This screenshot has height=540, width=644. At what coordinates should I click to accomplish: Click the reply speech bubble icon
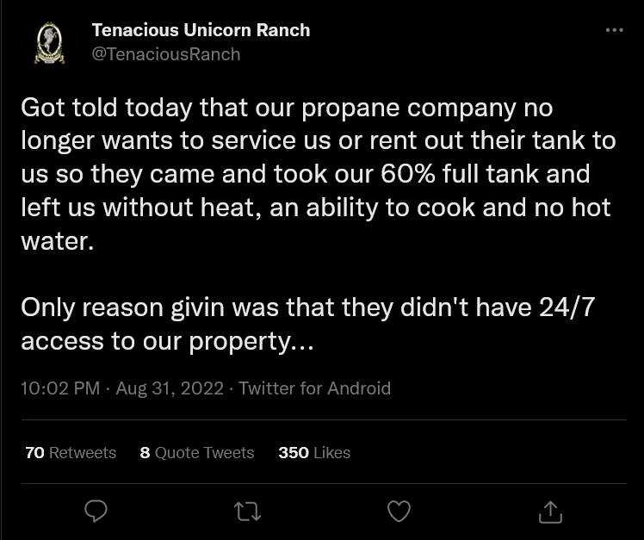[96, 511]
